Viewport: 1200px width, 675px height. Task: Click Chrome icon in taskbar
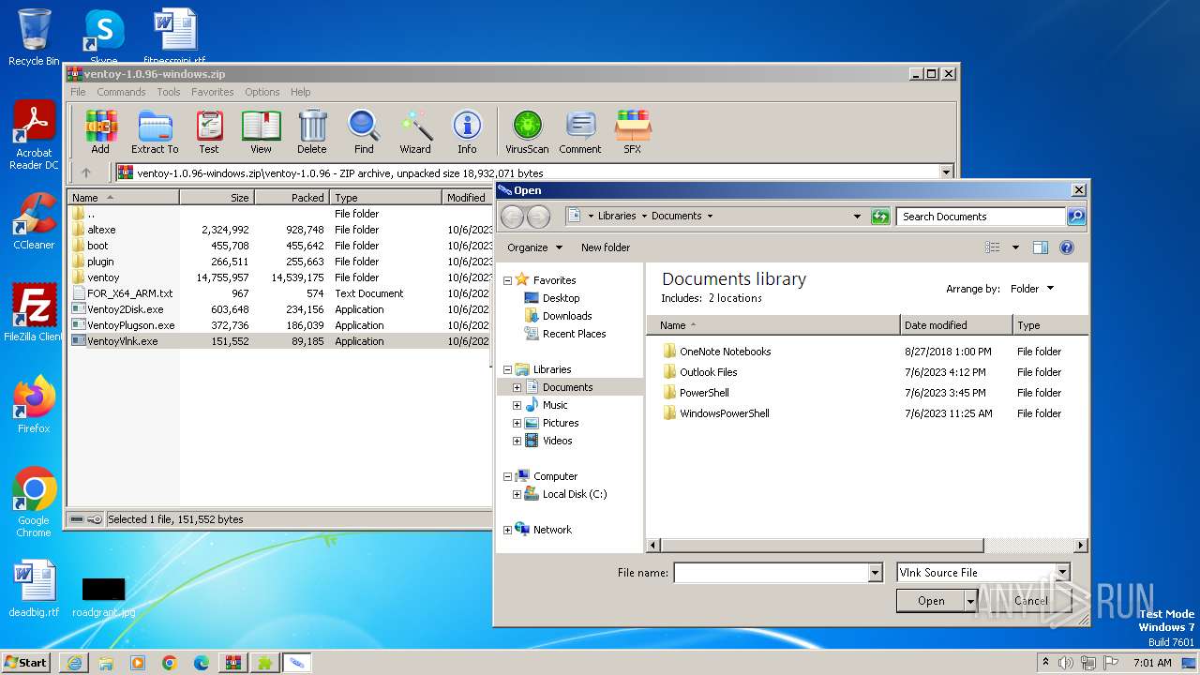click(x=170, y=663)
